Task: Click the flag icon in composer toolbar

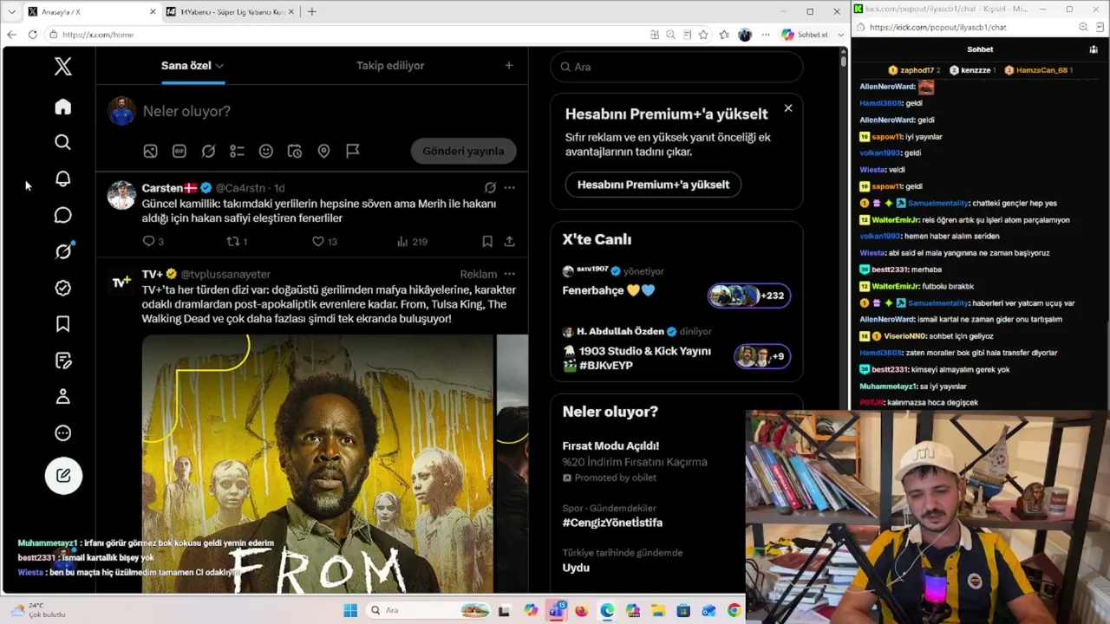Action: point(353,151)
